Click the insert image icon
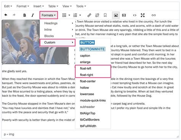The image size is (181, 140). pyautogui.click(x=116, y=15)
